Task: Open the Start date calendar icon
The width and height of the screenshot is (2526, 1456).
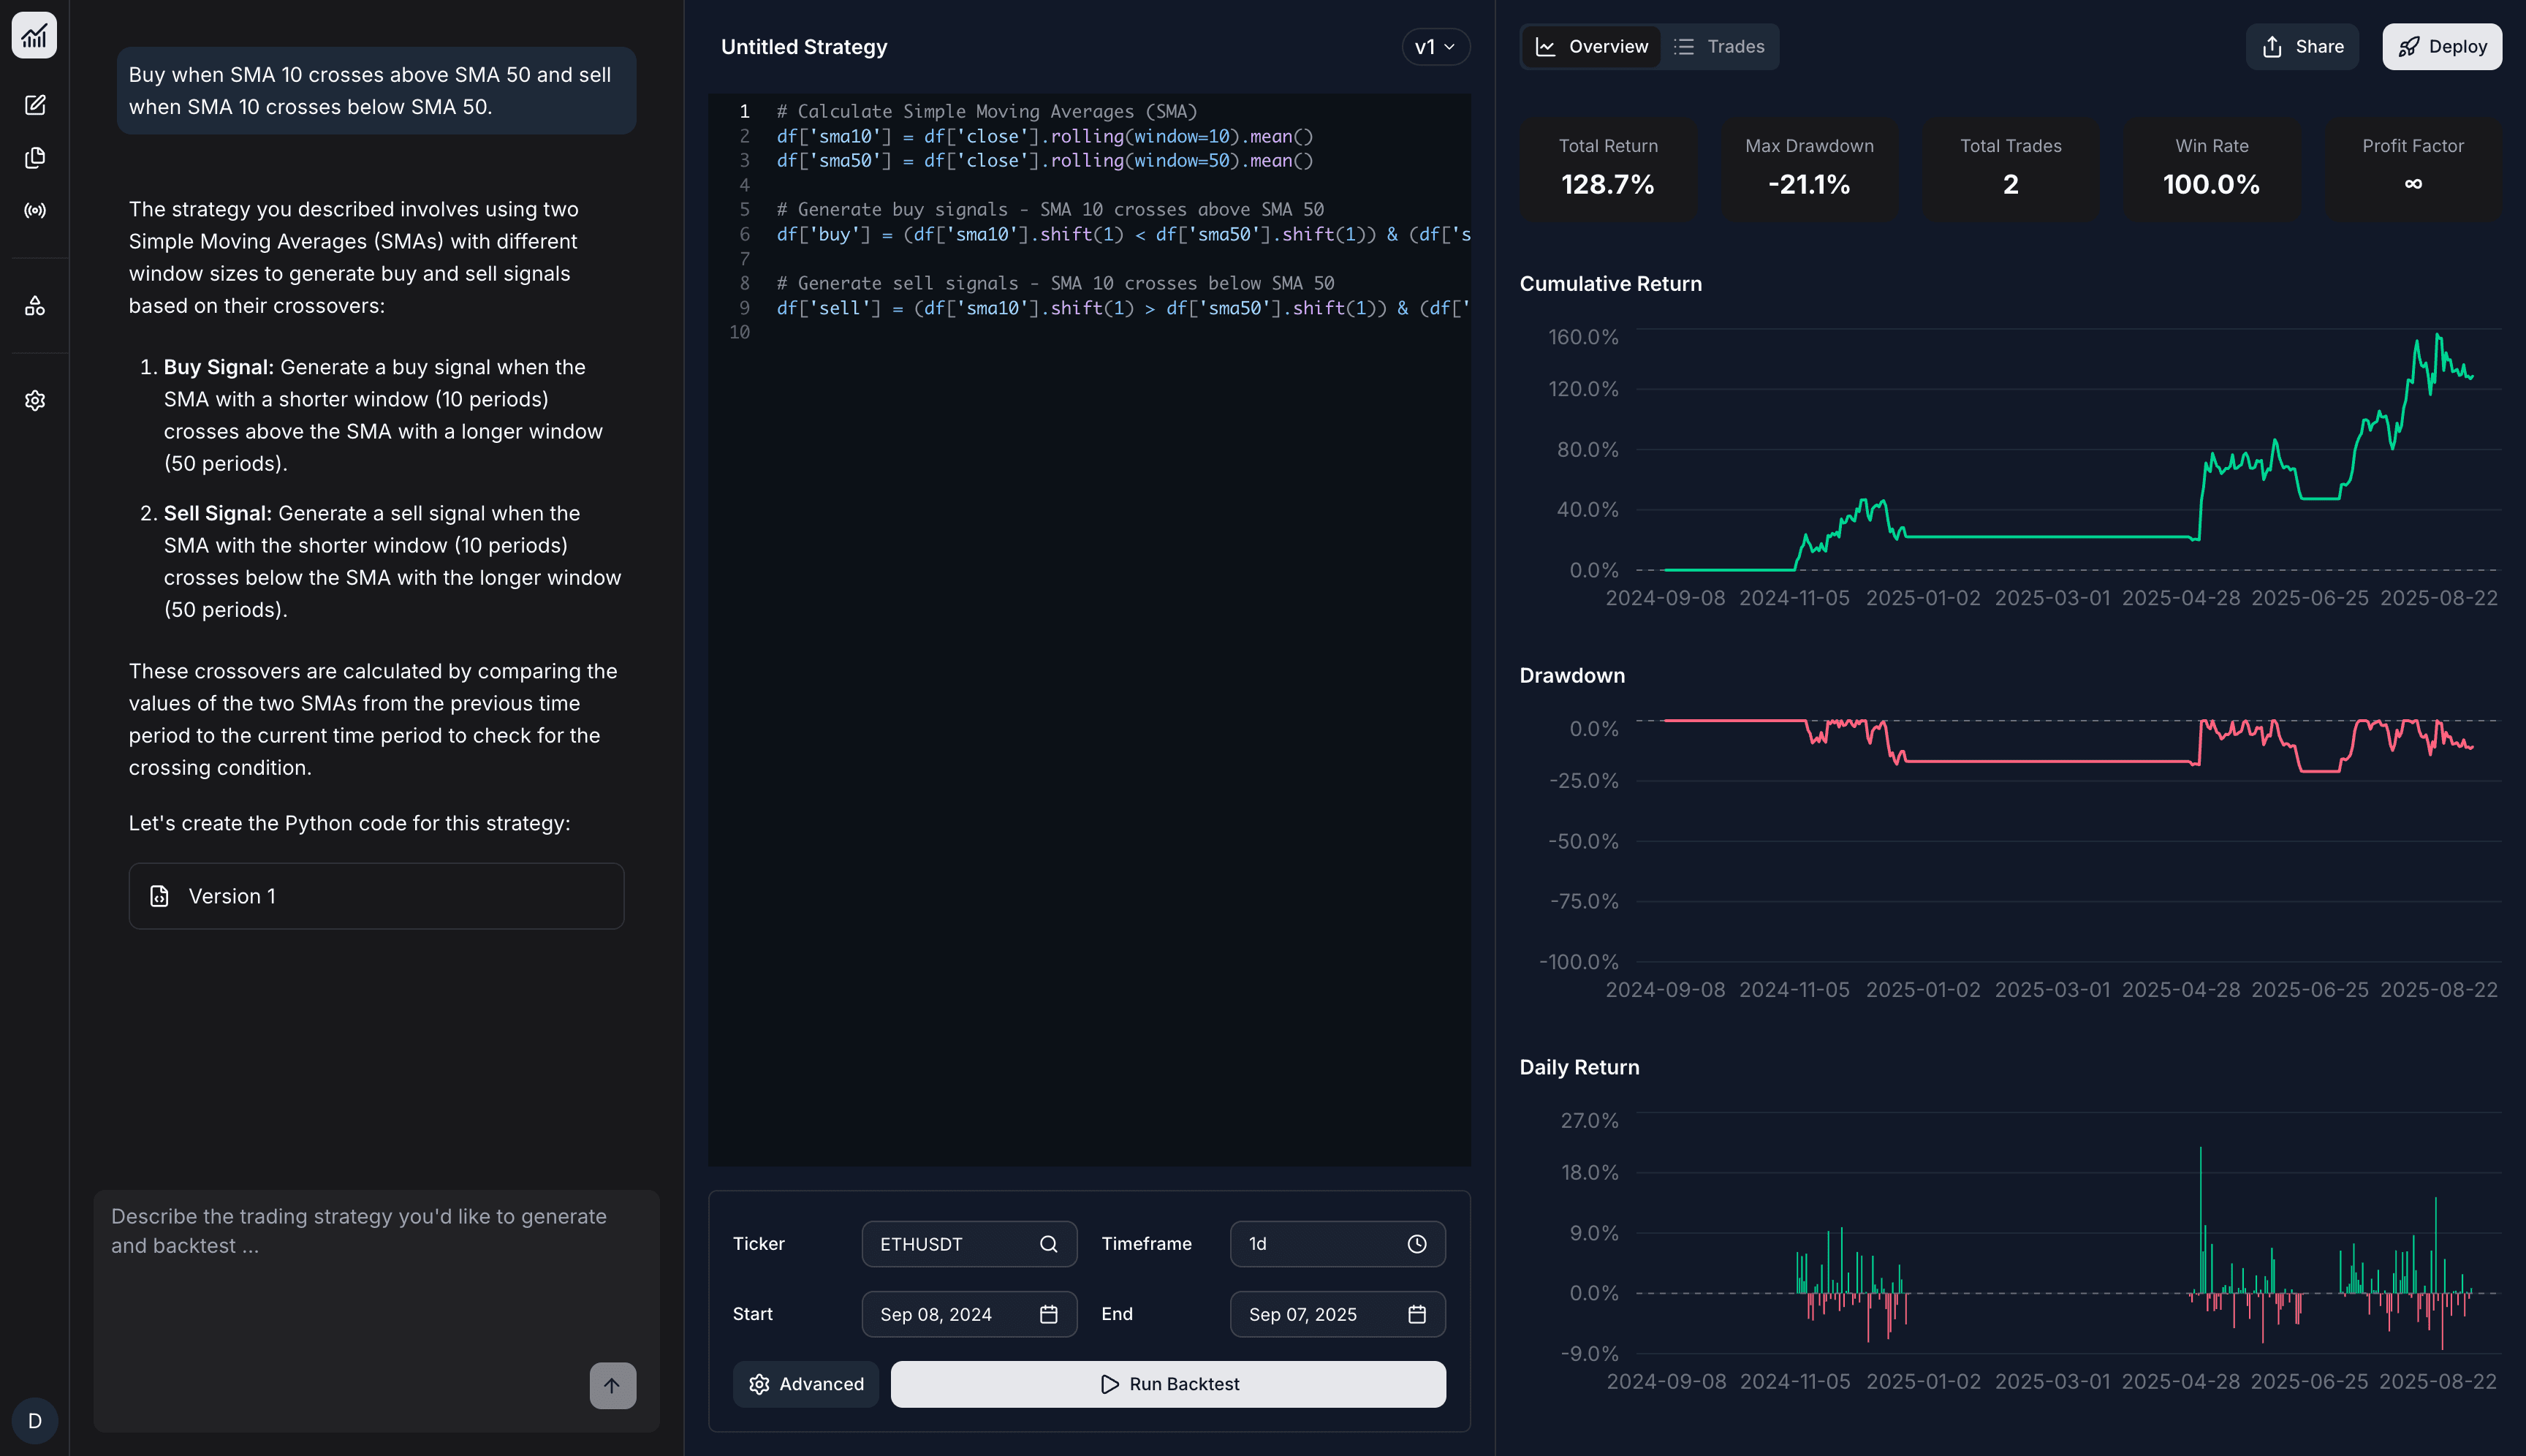Action: coord(1048,1314)
